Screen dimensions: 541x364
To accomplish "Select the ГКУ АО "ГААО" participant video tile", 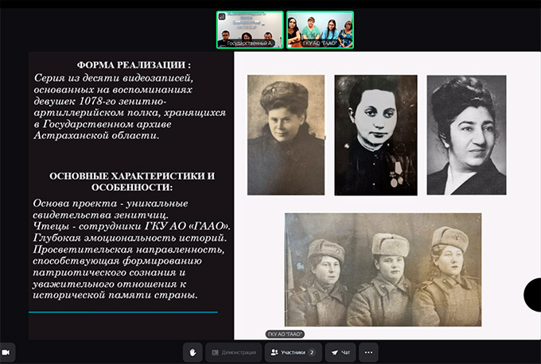I will point(320,30).
